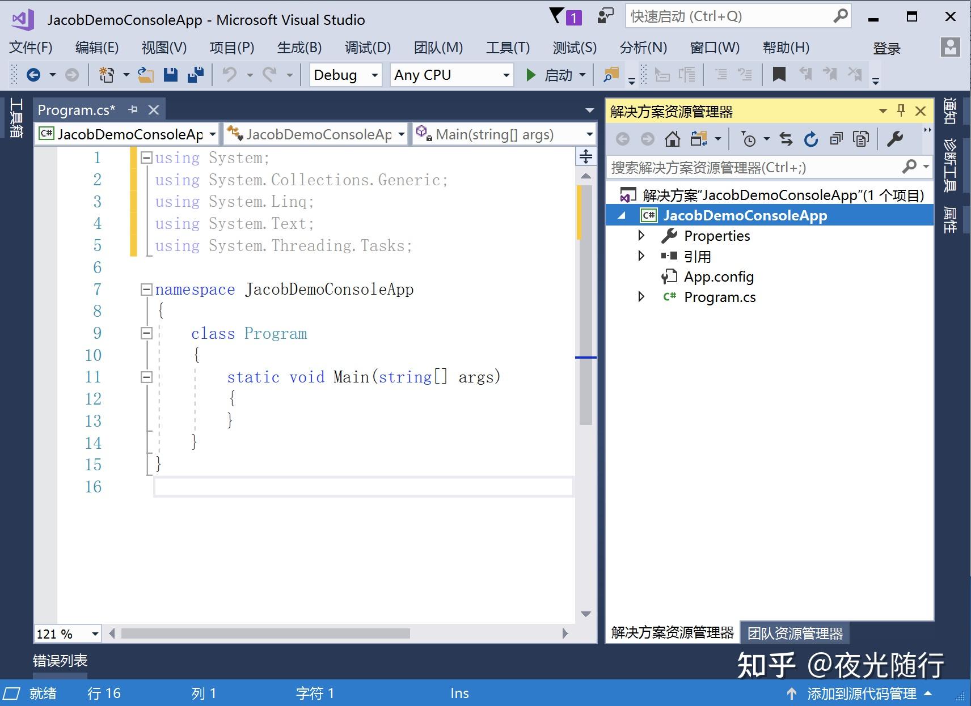Open the Debug configuration dropdown
Viewport: 971px width, 706px height.
pyautogui.click(x=345, y=75)
